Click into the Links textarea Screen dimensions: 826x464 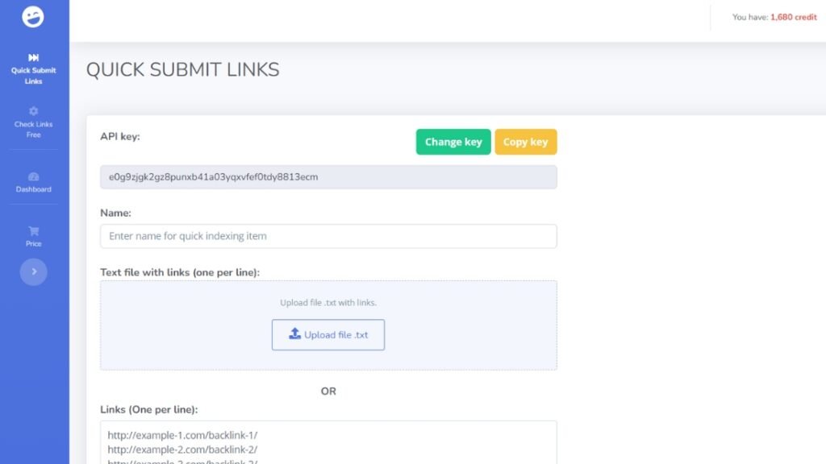coord(327,443)
